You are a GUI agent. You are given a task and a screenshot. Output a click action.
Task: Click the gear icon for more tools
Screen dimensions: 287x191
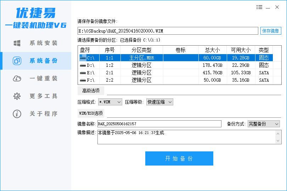tap(17, 96)
